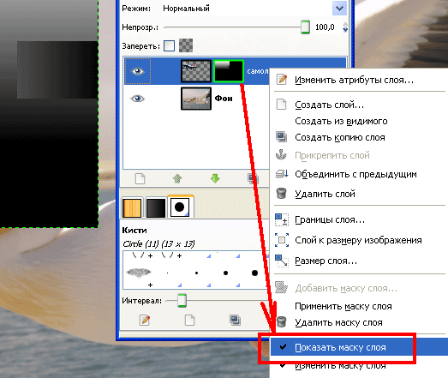The image size is (448, 378).
Task: Open the gradients tab icon
Action: [x=156, y=208]
